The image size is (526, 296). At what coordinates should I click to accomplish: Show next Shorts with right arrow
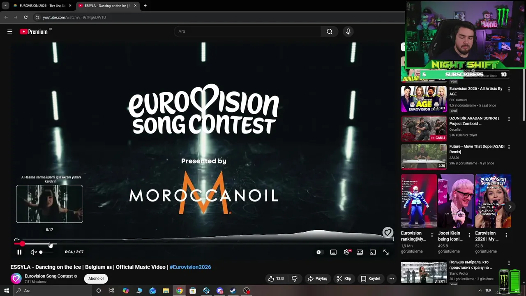pyautogui.click(x=510, y=207)
